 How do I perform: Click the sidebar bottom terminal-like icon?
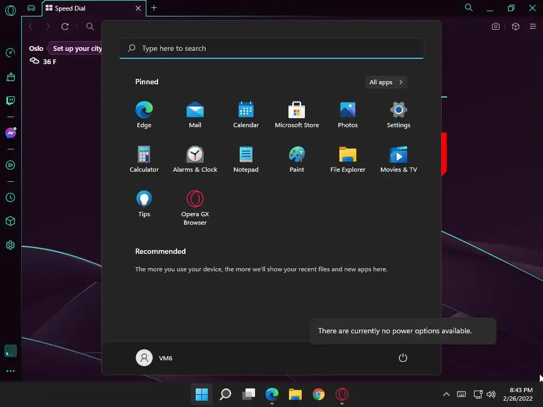[x=11, y=351]
